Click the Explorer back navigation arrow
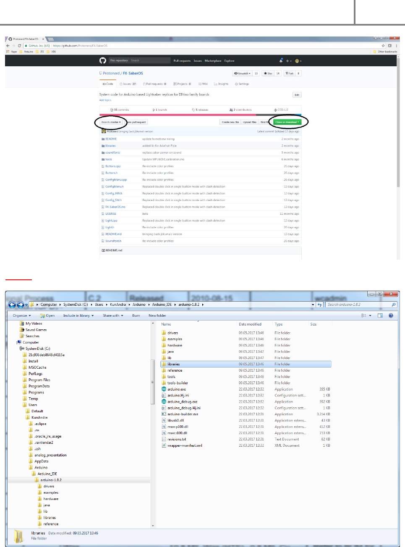The height and width of the screenshot is (547, 405). point(12,305)
